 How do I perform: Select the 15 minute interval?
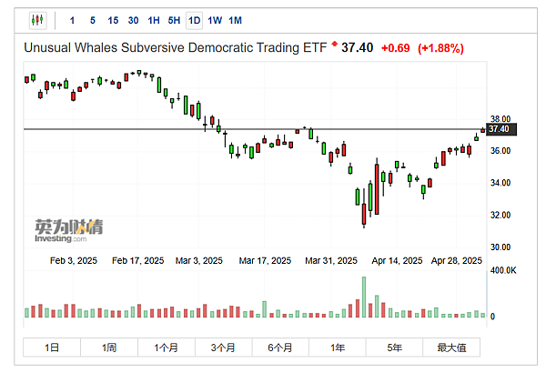pos(113,21)
